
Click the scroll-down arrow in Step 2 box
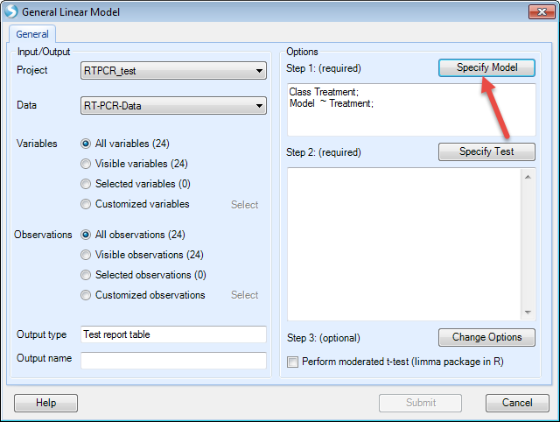[528, 313]
